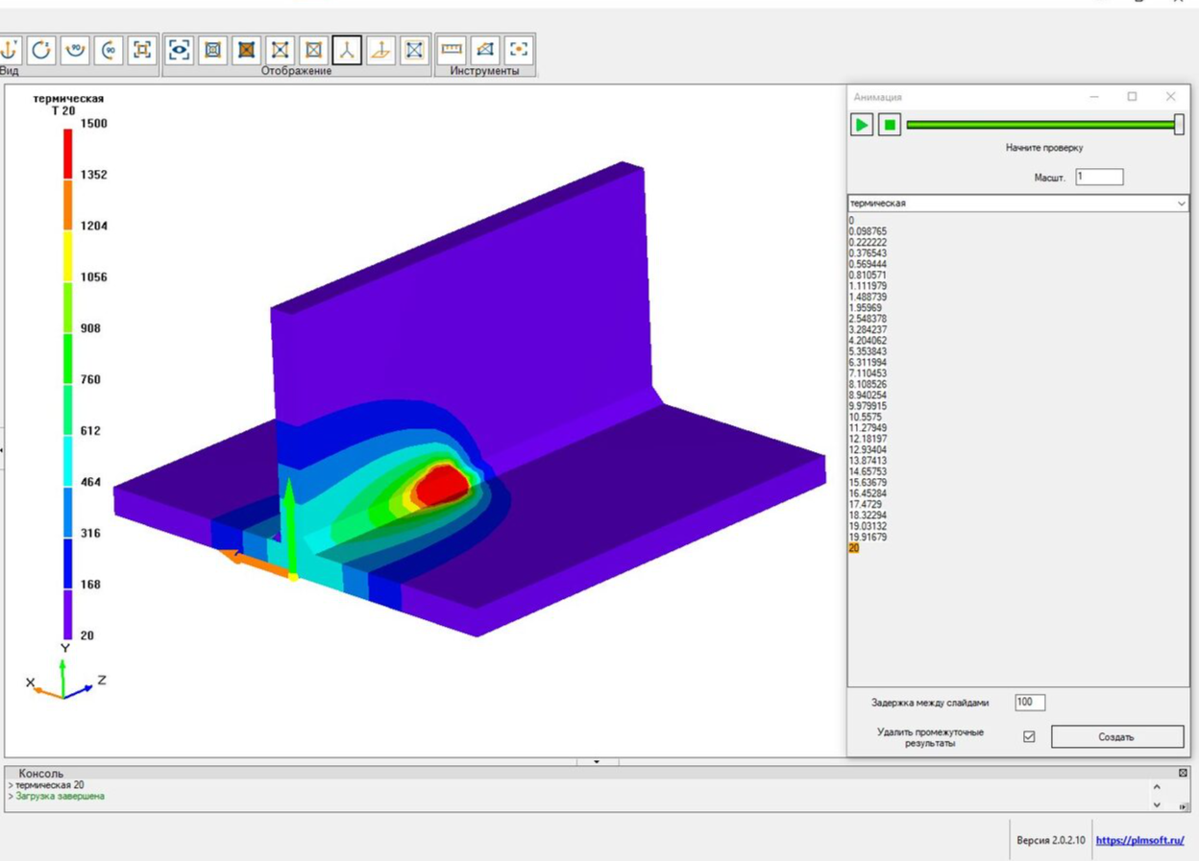Select time step 9.979915

pyautogui.click(x=868, y=406)
